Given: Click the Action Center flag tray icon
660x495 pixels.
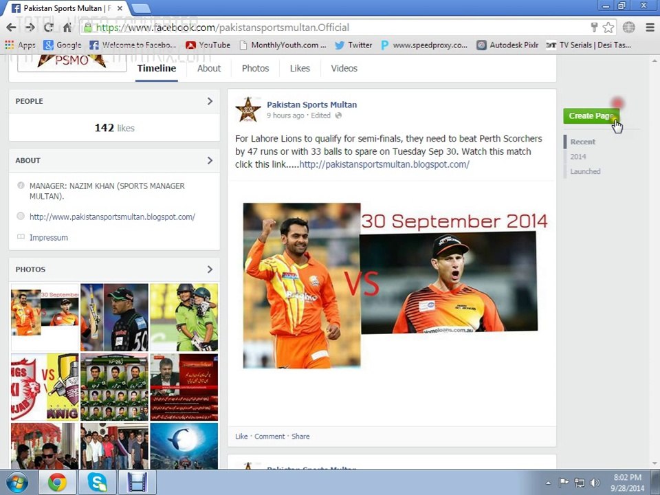Looking at the screenshot, I should (564, 483).
